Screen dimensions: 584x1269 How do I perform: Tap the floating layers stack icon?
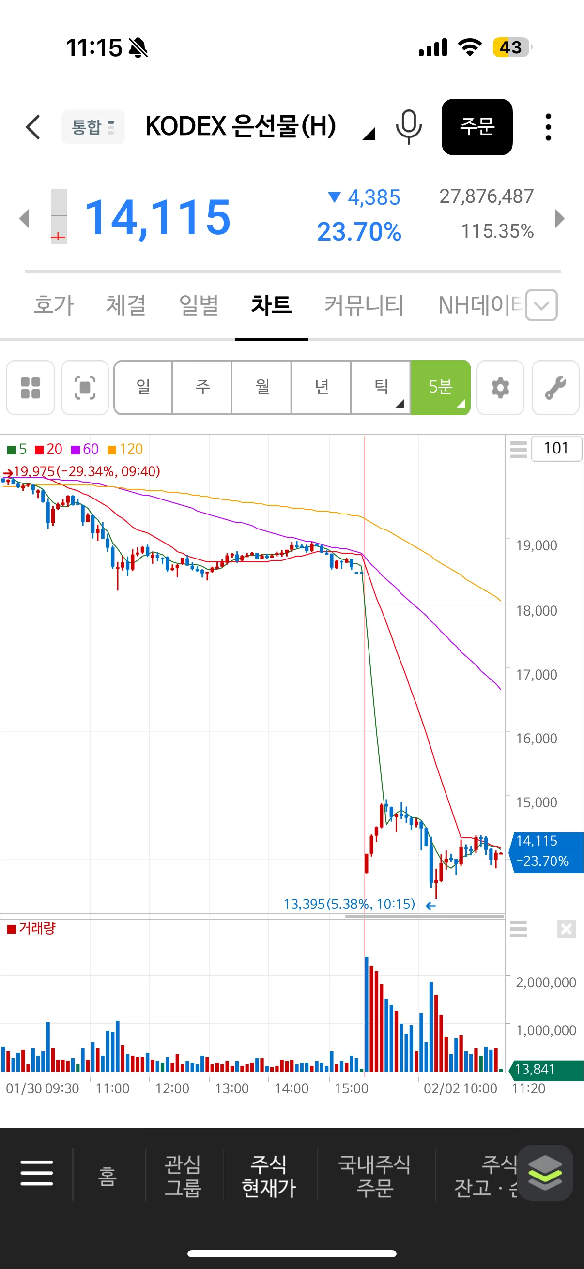[545, 1173]
